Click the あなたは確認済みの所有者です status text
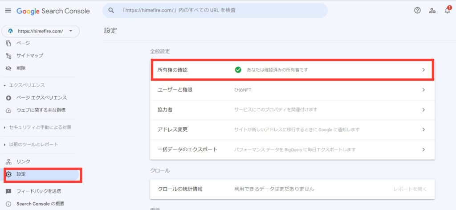The width and height of the screenshot is (456, 210). pyautogui.click(x=277, y=70)
